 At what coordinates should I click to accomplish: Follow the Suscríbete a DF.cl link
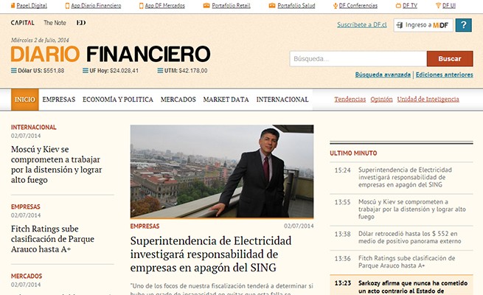362,24
